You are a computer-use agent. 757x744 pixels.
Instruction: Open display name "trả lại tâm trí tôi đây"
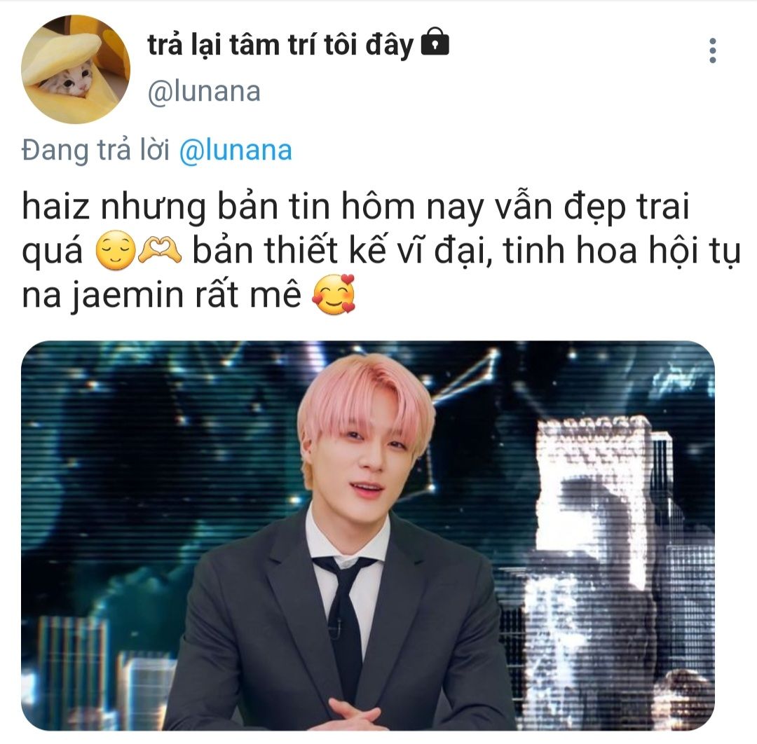pyautogui.click(x=280, y=44)
